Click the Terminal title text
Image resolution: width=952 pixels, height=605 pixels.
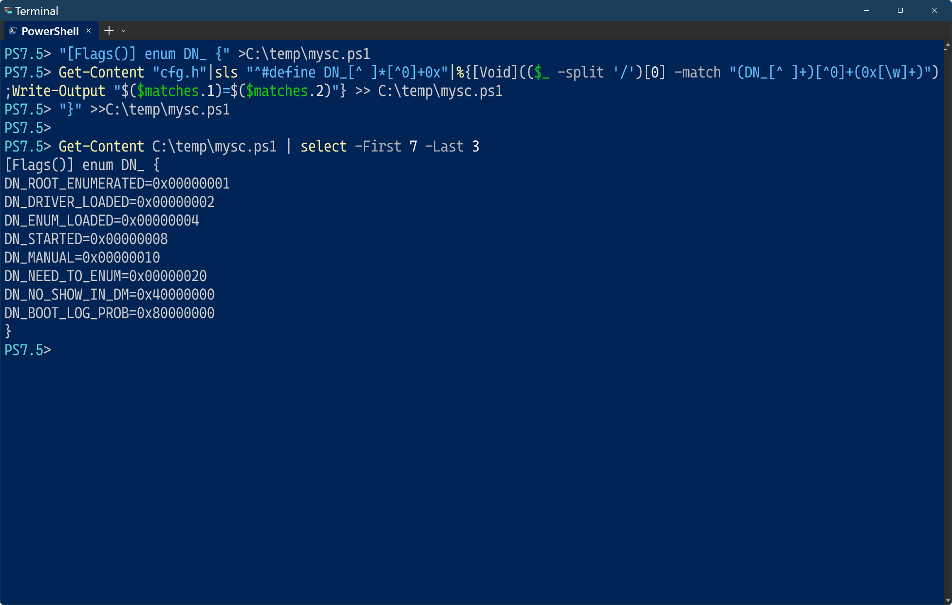[37, 11]
